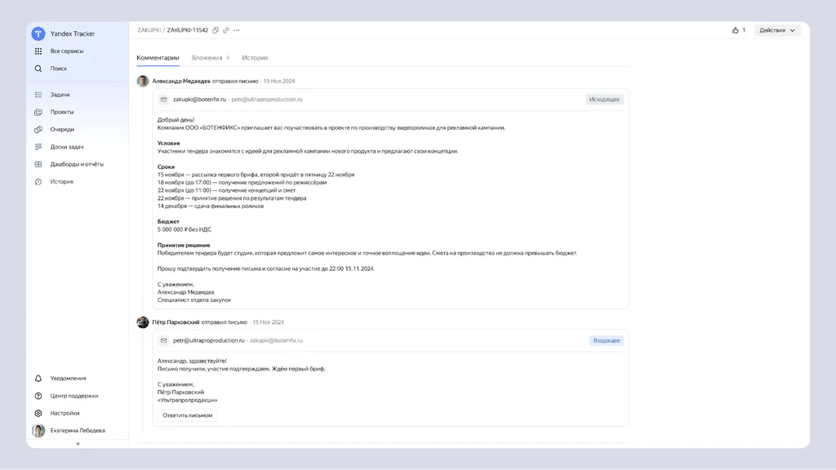This screenshot has height=470, width=836.
Task: Open Support center question icon
Action: tap(38, 396)
